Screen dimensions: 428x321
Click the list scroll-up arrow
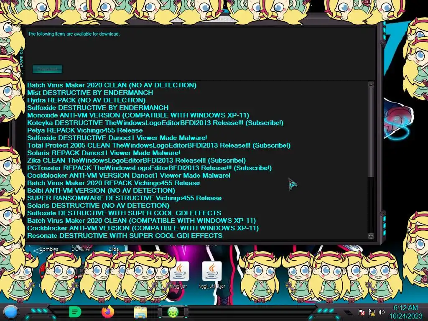371,84
